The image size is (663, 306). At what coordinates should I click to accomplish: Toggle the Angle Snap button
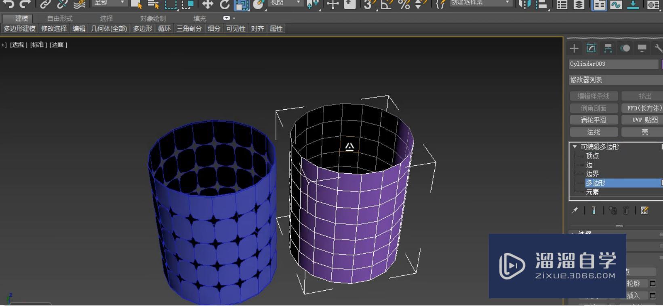387,4
